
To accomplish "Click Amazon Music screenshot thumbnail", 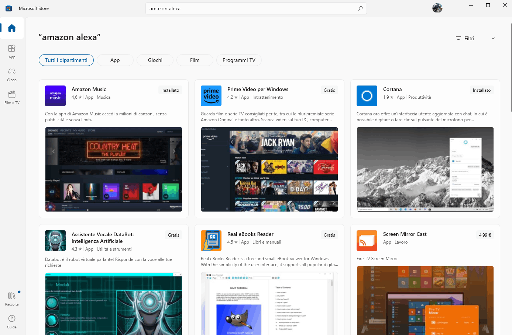I will 114,169.
